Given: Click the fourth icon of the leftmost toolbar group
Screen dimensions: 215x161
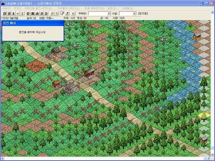Looking at the screenshot, I should point(18,13).
